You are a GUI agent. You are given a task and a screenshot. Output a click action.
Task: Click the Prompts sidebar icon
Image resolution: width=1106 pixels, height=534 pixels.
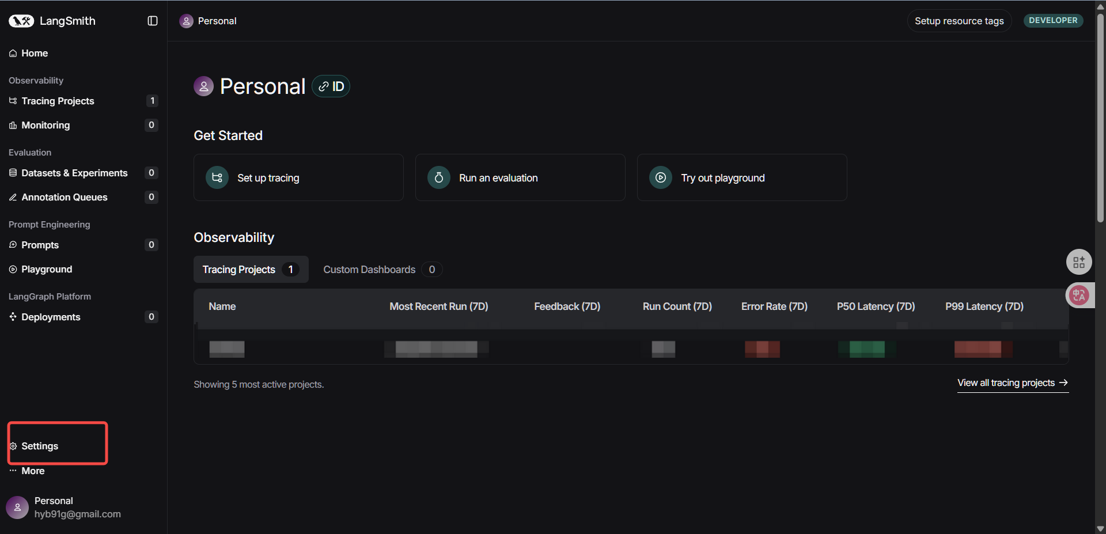(13, 245)
